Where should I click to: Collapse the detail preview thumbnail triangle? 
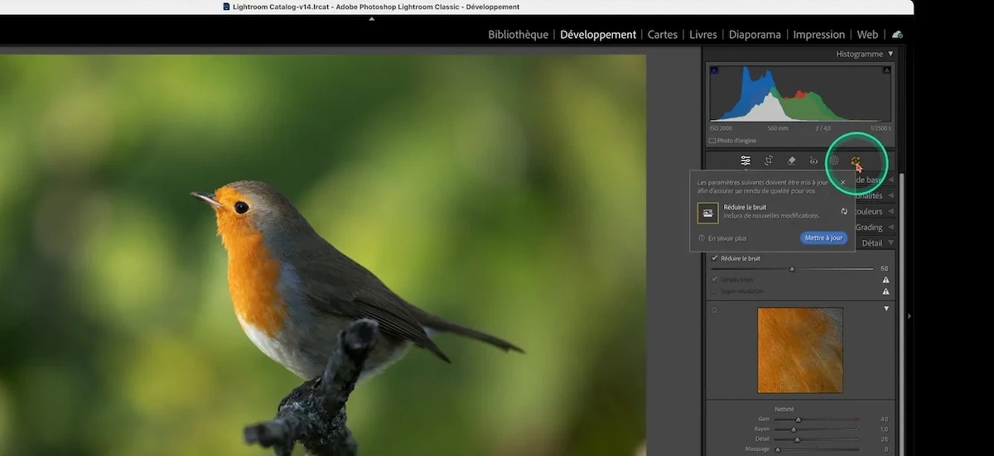(x=886, y=309)
